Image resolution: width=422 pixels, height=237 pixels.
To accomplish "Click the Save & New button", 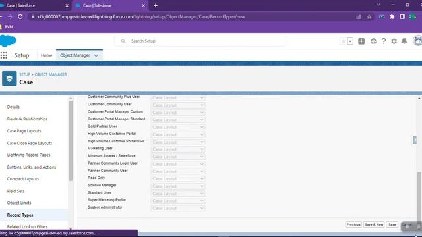I will coord(374,224).
